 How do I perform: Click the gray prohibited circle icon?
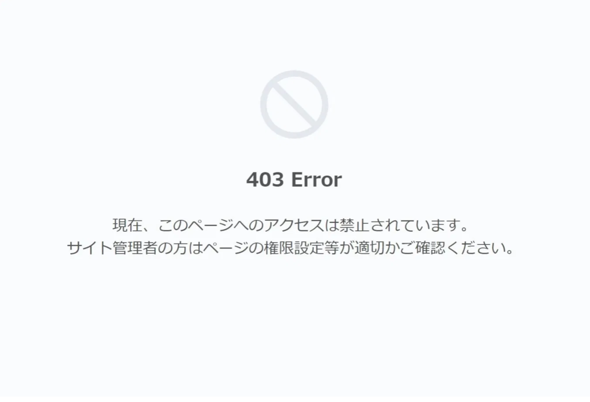click(x=294, y=104)
